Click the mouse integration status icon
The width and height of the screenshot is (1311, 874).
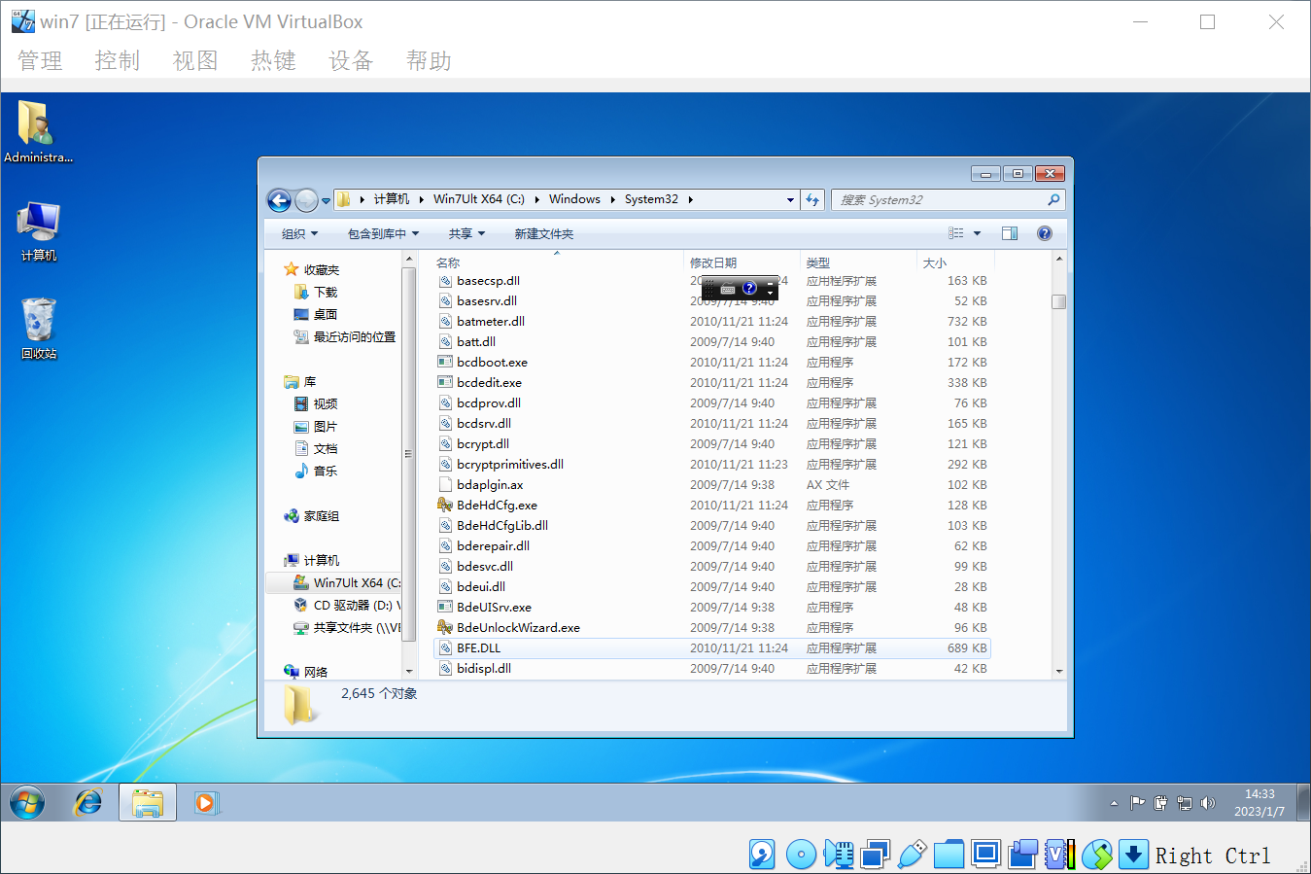tap(1096, 855)
